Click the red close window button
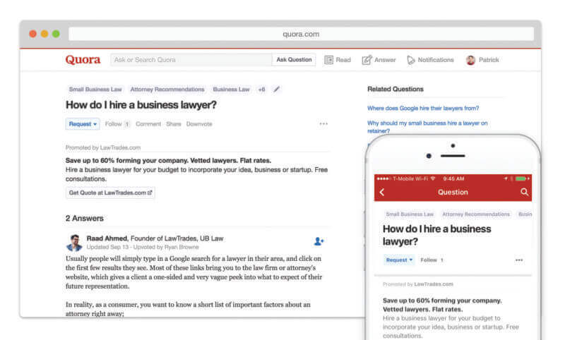Image resolution: width=565 pixels, height=340 pixels. coord(32,34)
